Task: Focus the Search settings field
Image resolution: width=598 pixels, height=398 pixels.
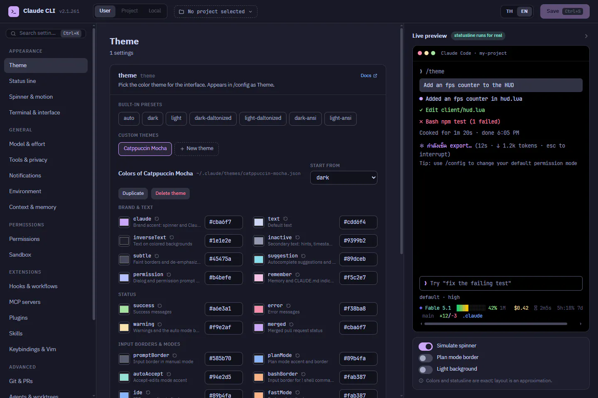Action: click(x=46, y=34)
